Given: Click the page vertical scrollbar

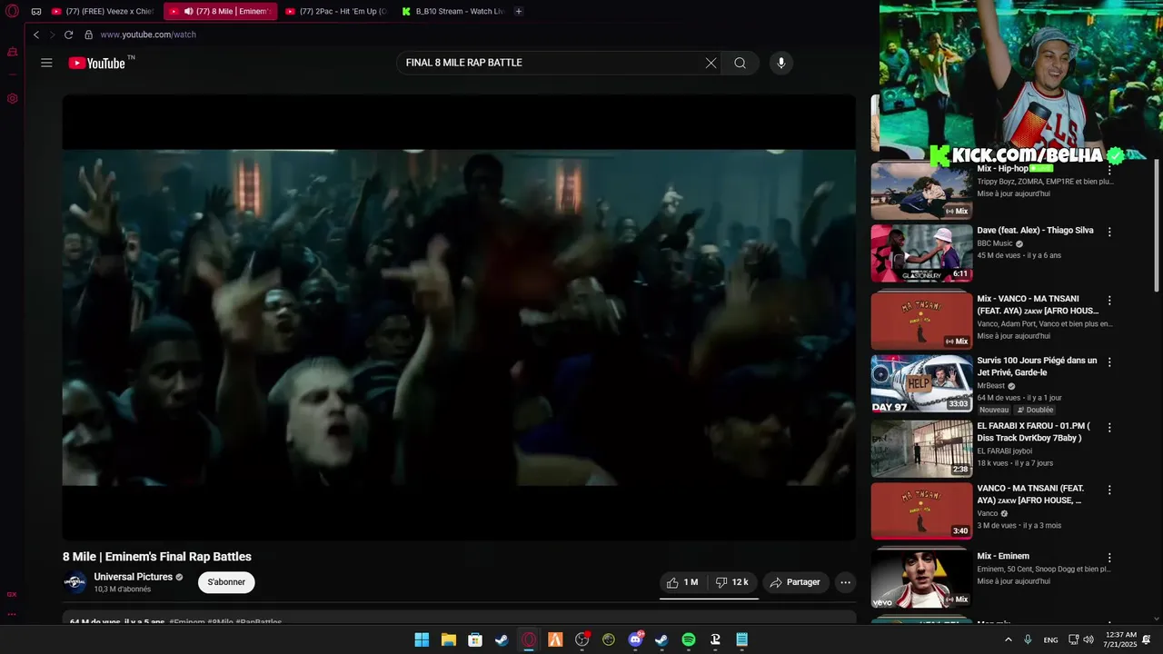Looking at the screenshot, I should pos(1157,227).
